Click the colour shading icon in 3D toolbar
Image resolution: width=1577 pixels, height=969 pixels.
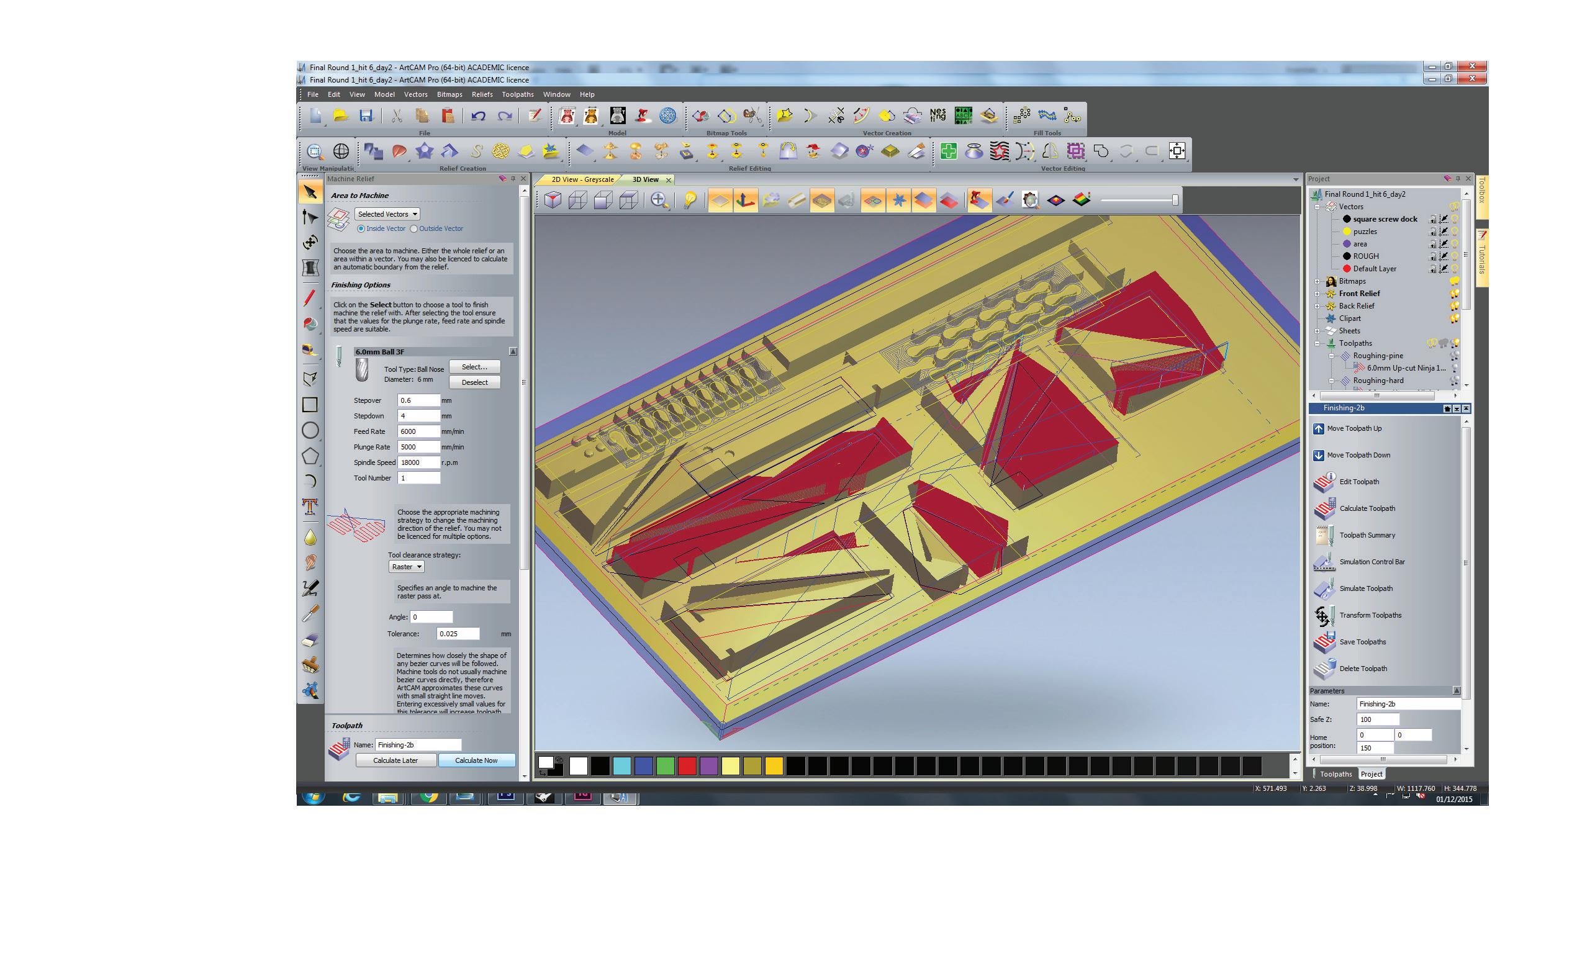[1081, 201]
